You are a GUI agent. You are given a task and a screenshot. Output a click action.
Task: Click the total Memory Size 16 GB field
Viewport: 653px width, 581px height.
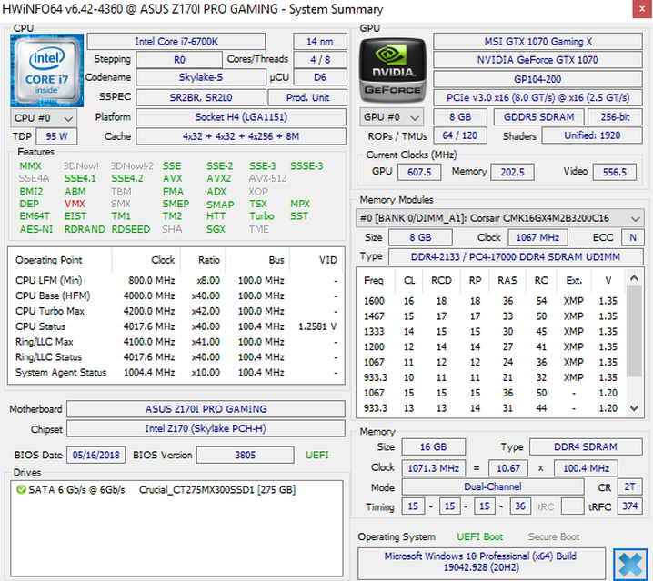pos(434,447)
